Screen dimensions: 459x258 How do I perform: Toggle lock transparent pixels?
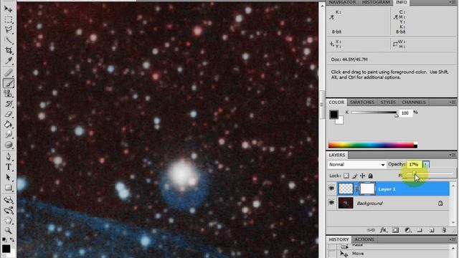346,176
